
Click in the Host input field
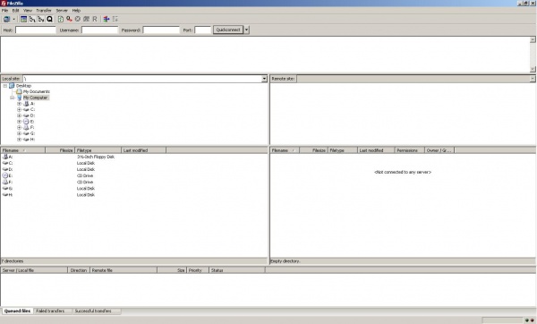pyautogui.click(x=36, y=30)
